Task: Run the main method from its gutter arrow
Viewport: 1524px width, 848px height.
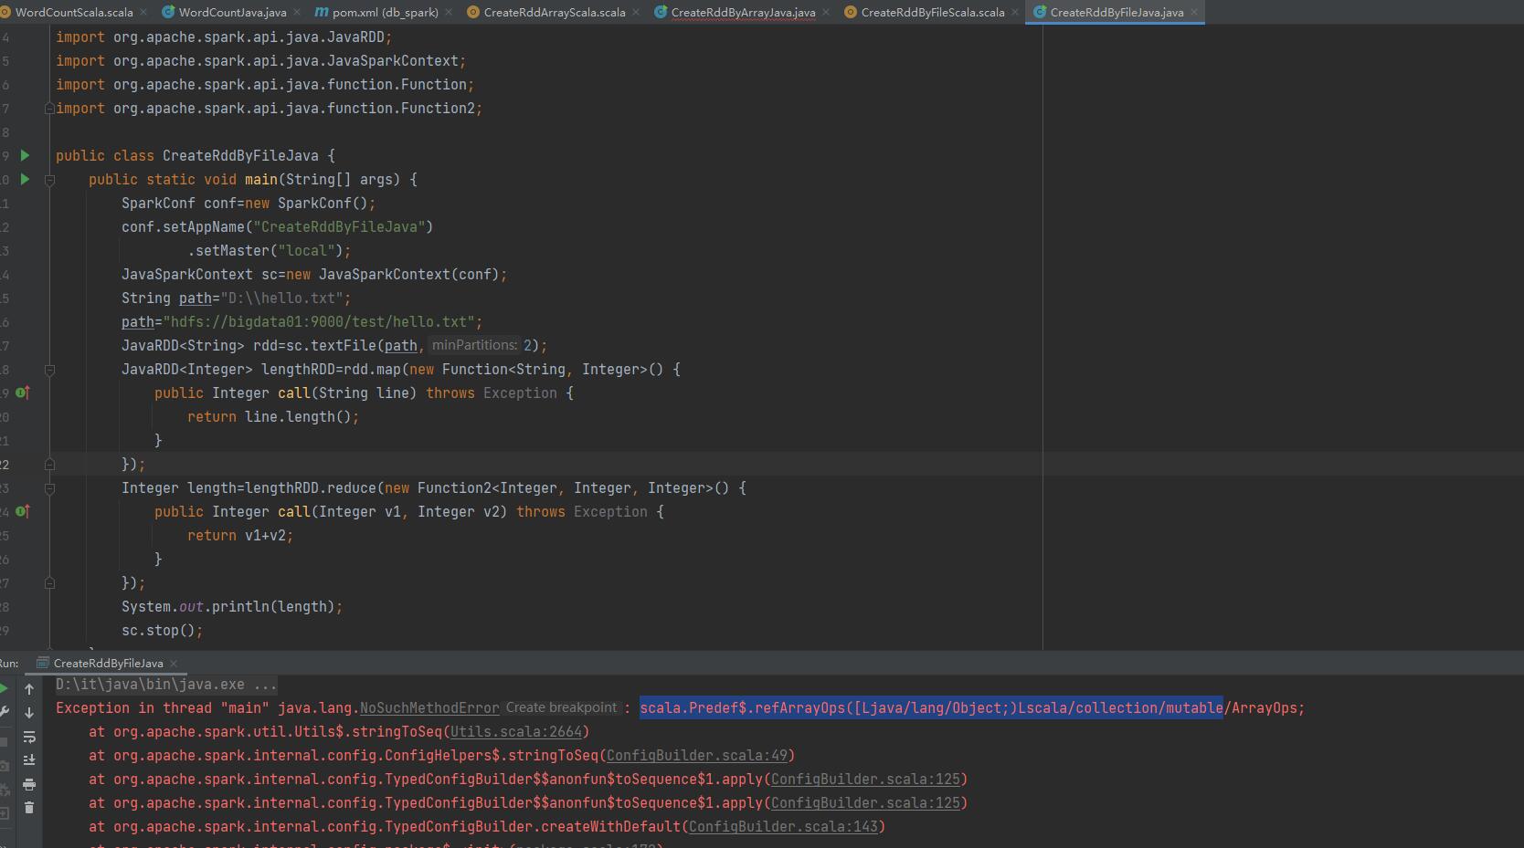Action: click(x=25, y=179)
